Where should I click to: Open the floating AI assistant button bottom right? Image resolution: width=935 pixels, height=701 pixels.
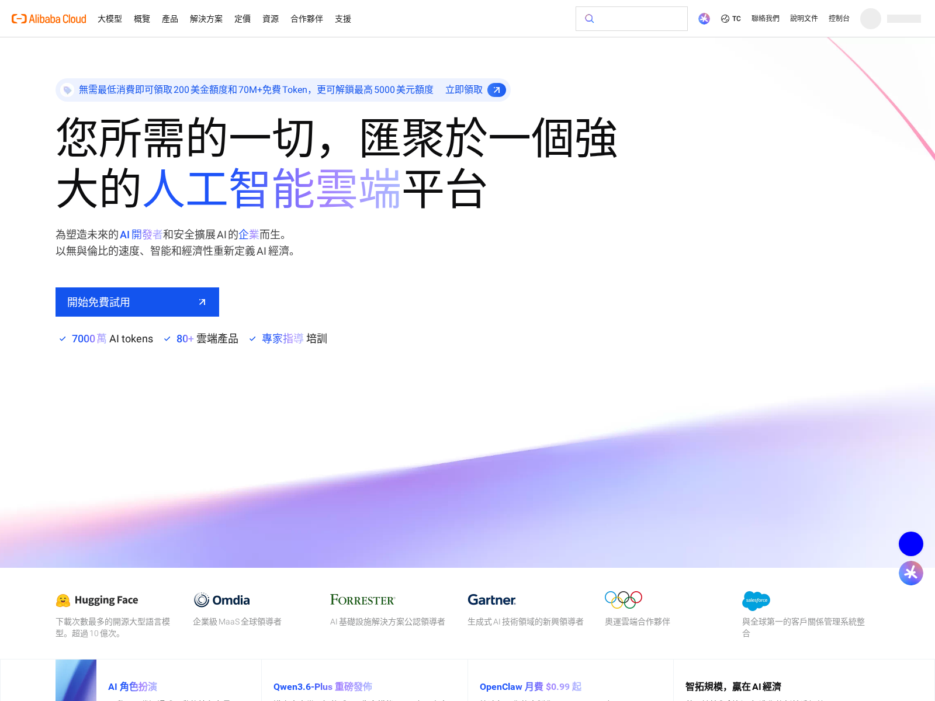910,573
